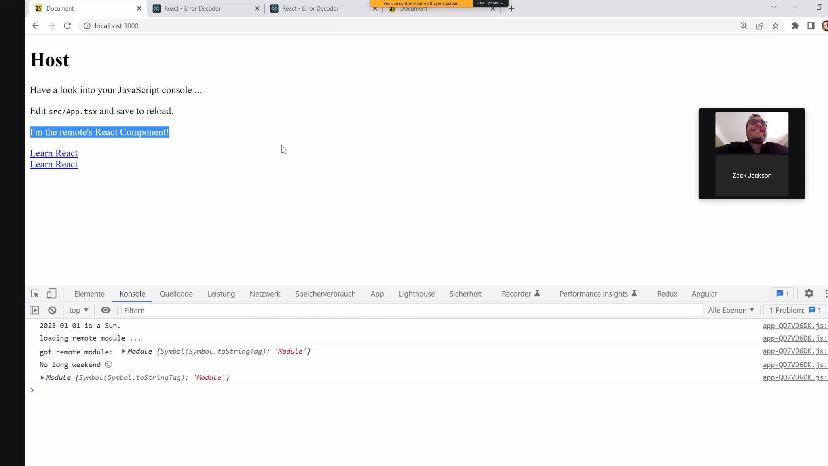Open the console sidebar icon
828x466 pixels.
click(34, 310)
